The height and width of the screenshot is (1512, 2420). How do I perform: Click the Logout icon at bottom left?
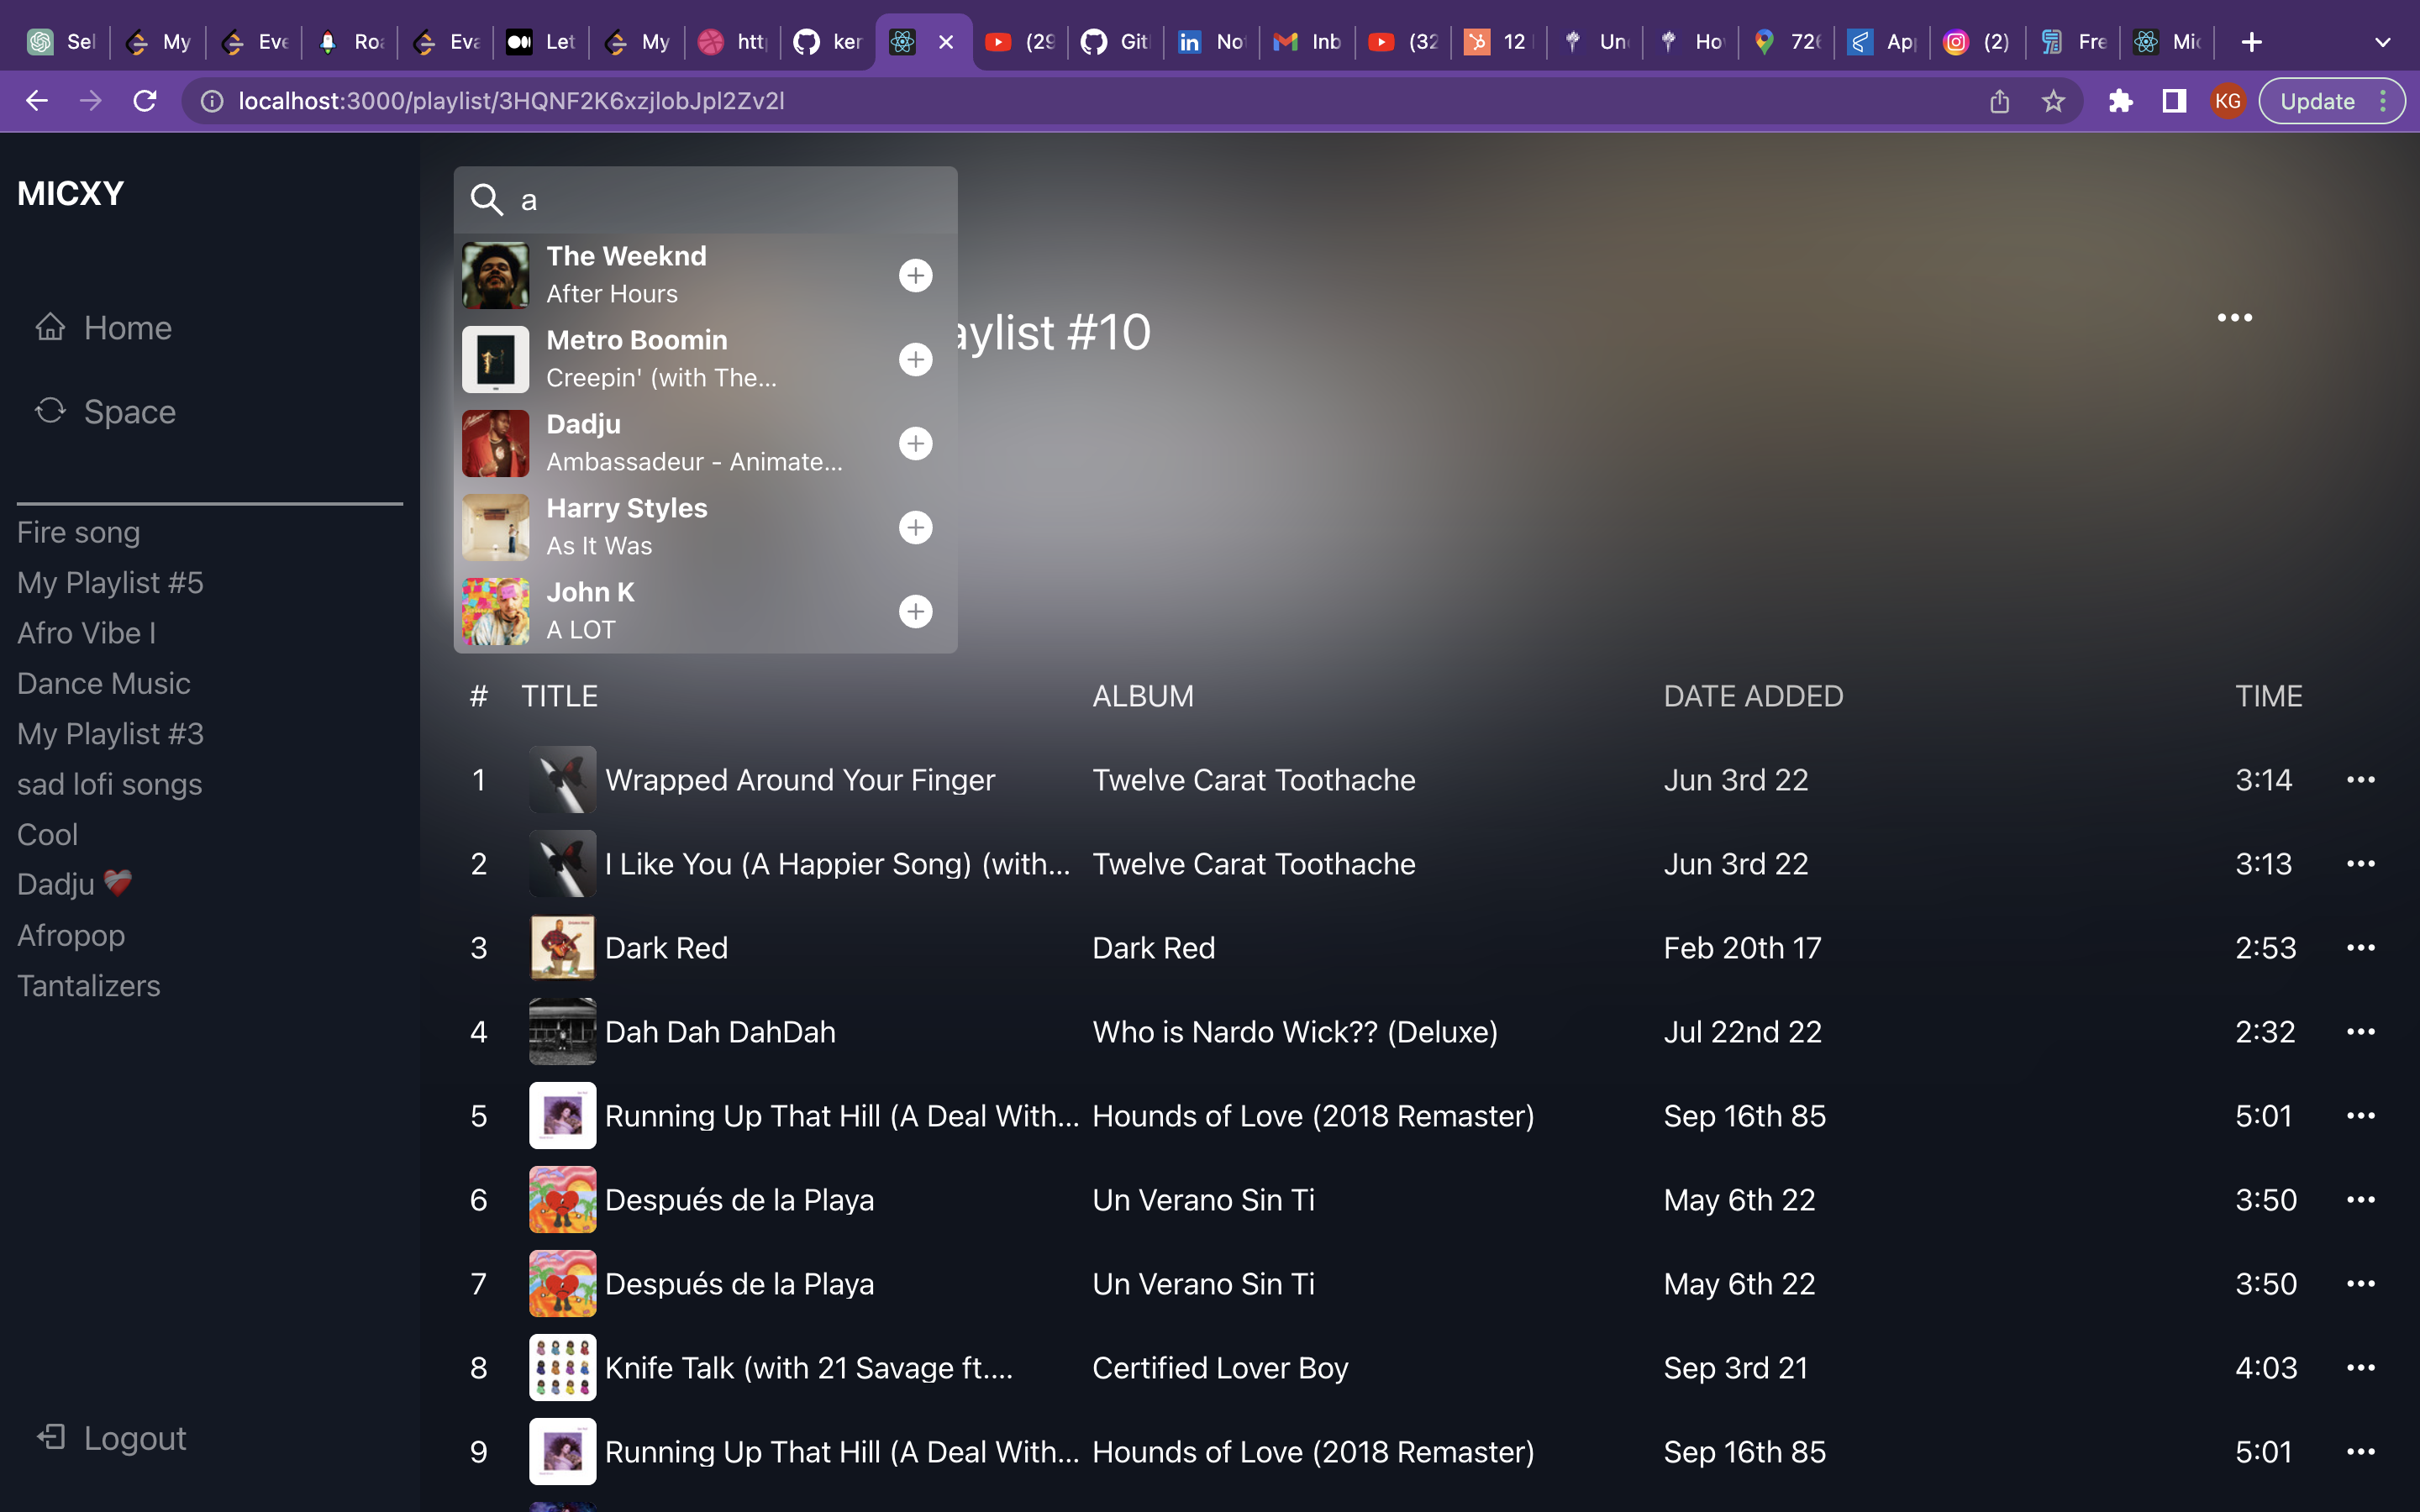51,1437
